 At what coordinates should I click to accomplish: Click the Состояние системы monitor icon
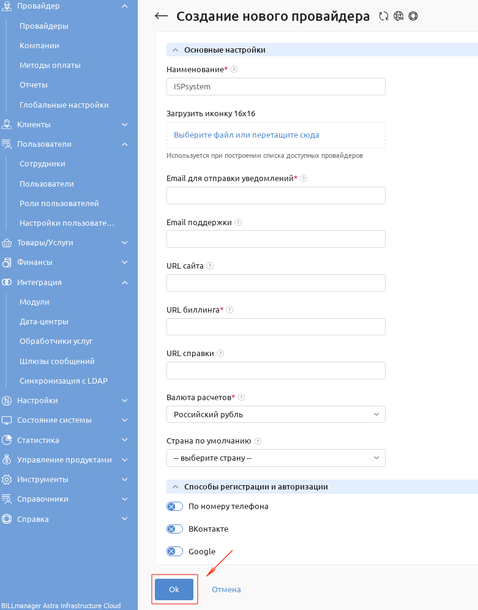7,420
